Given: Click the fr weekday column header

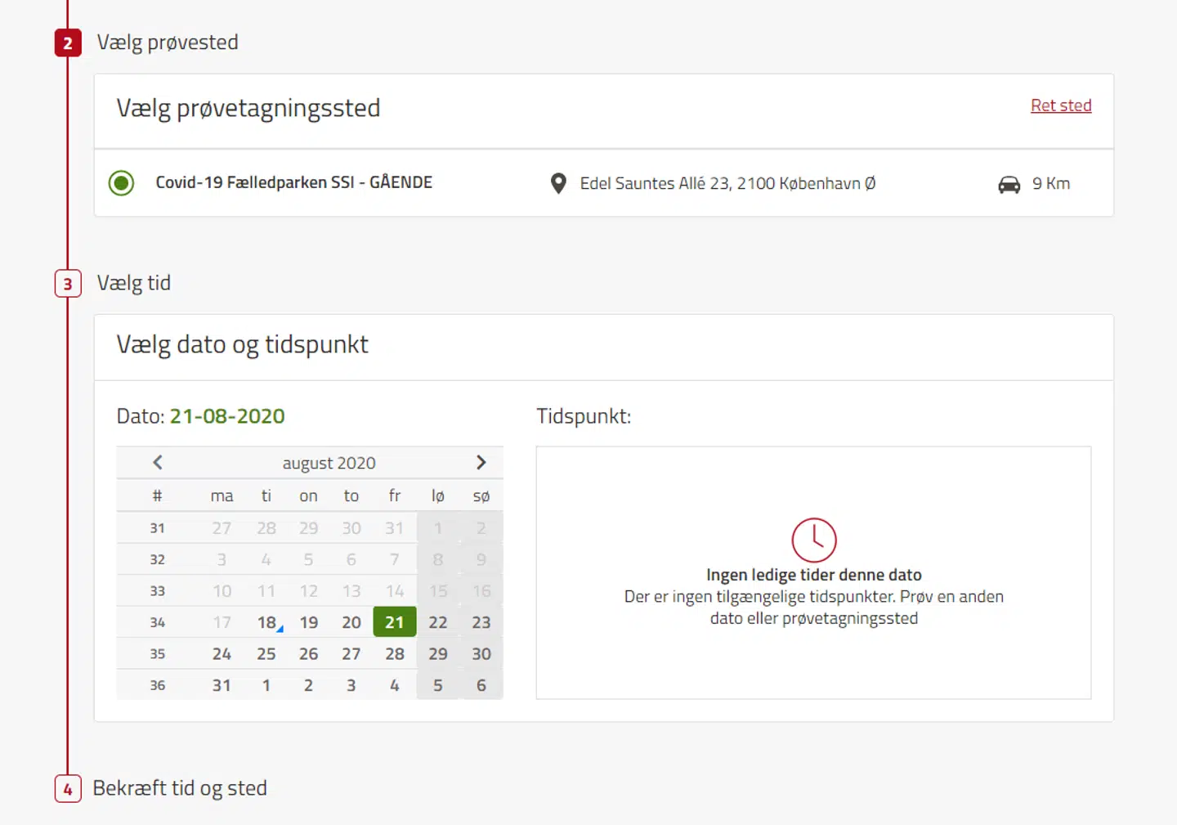Looking at the screenshot, I should click(394, 495).
